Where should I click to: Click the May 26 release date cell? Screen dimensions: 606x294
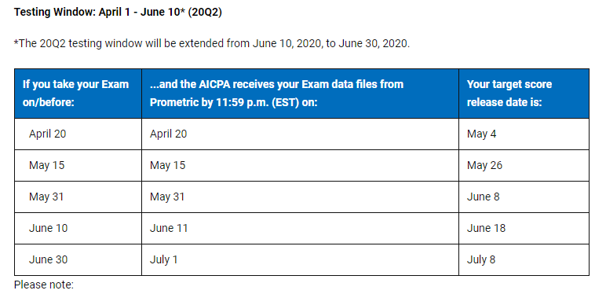524,166
